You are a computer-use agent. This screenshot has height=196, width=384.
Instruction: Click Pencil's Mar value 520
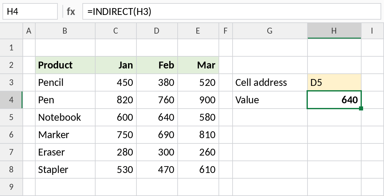(198, 82)
